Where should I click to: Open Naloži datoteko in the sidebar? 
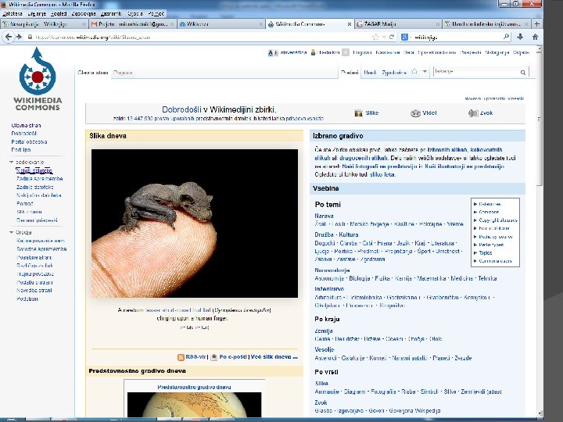pos(34,170)
